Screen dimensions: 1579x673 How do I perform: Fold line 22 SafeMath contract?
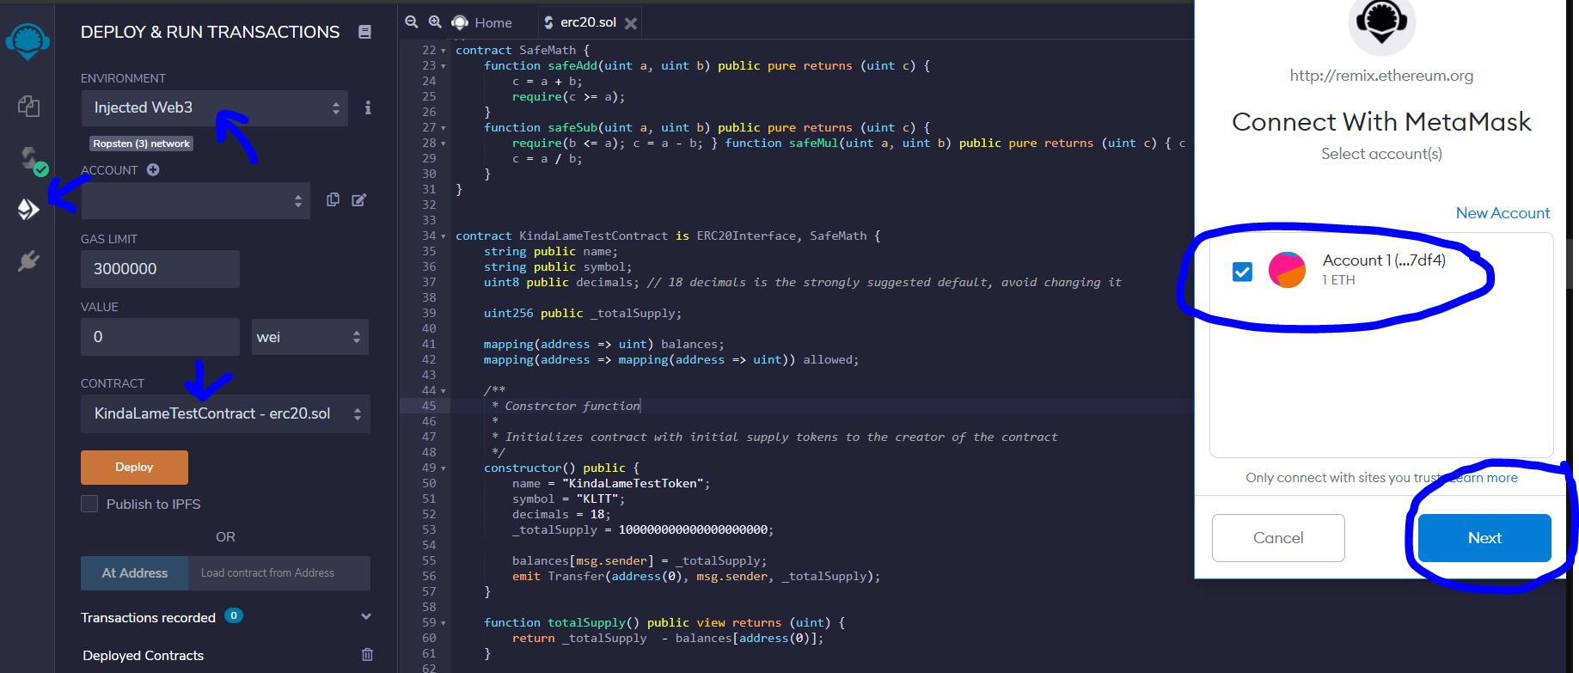pyautogui.click(x=444, y=51)
